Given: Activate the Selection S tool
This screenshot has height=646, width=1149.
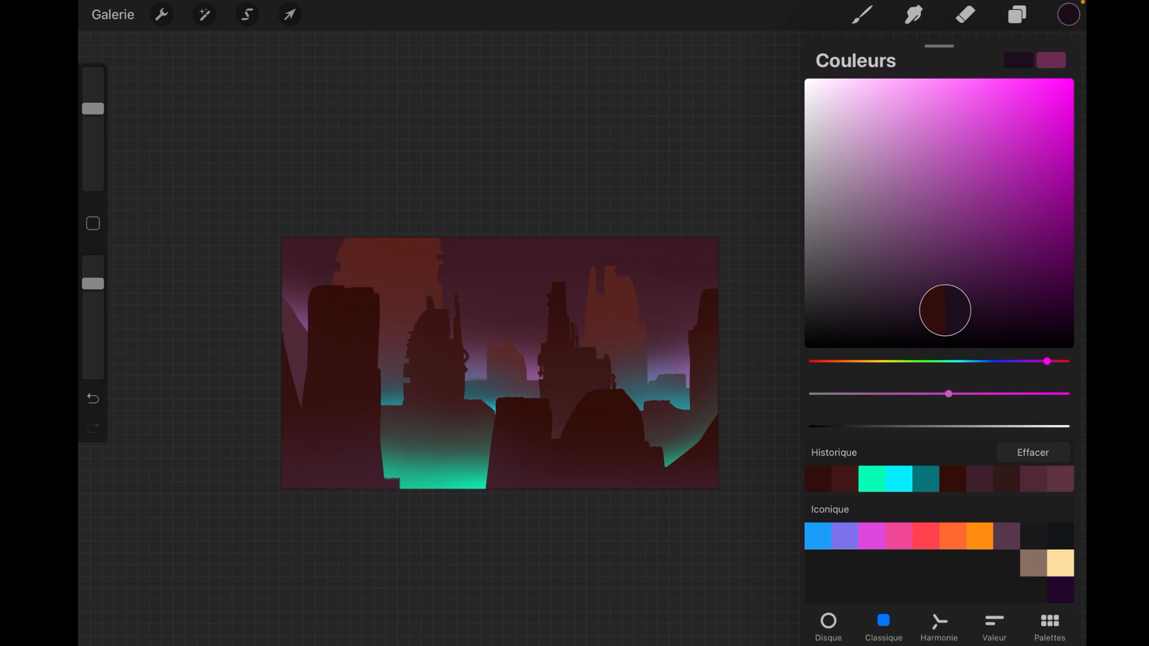Looking at the screenshot, I should click(x=247, y=14).
